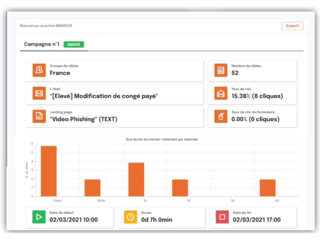Click the >3h bar in the chart
The image size is (320, 240).
(267, 188)
